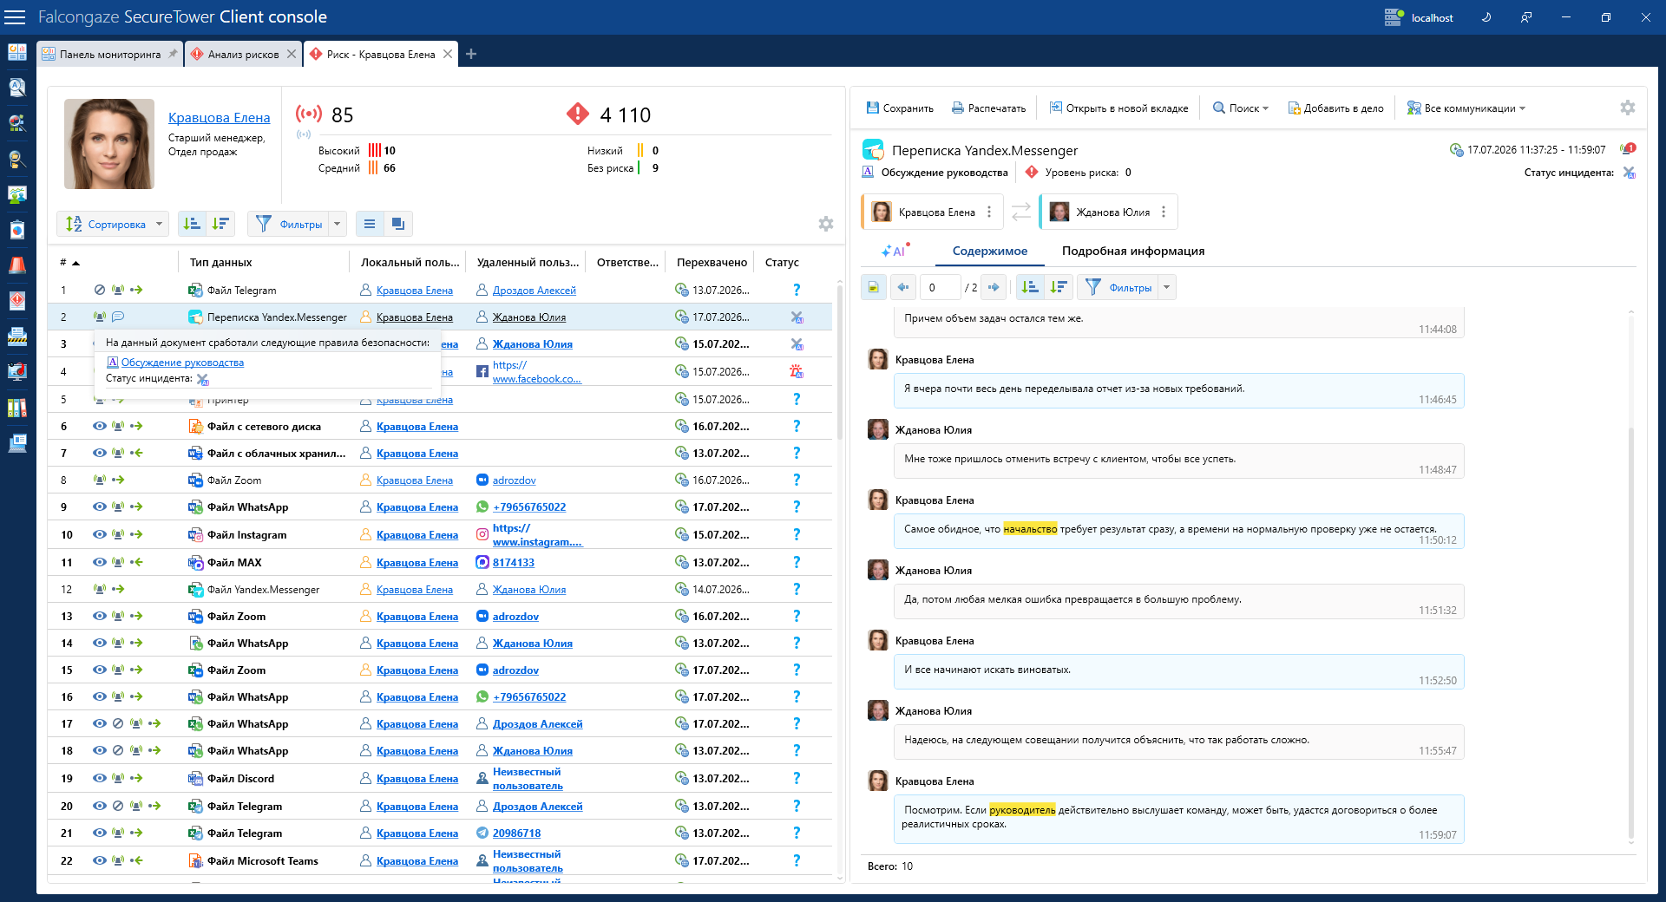
Task: Open options menu for participant Кравцова Елена
Action: coord(989,212)
